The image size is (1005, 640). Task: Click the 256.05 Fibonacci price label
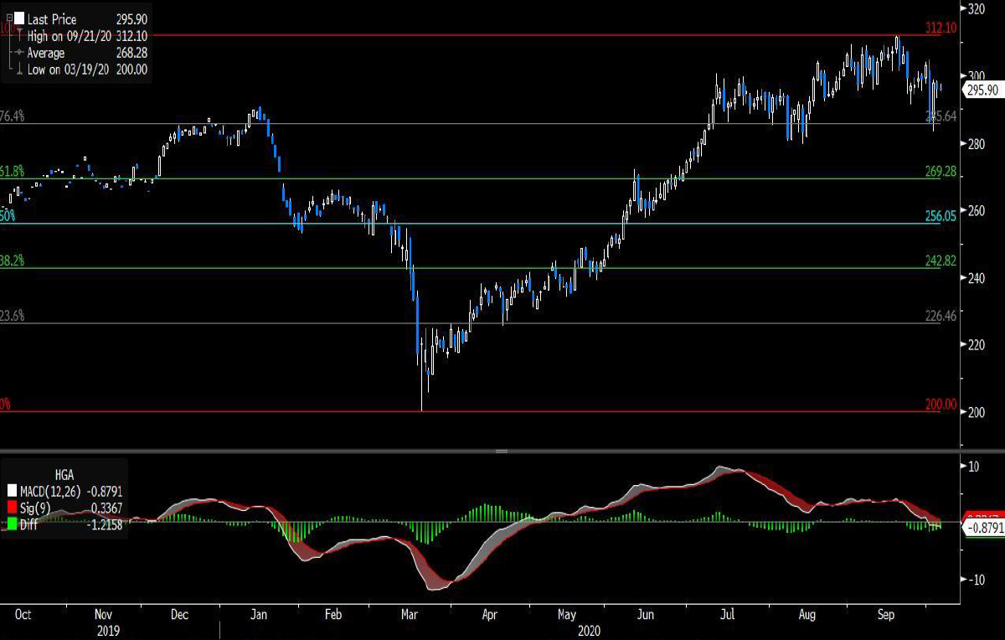[x=941, y=216]
